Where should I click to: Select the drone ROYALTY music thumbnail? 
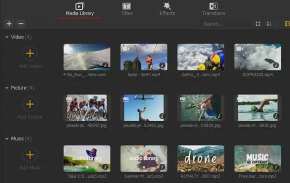click(x=200, y=158)
